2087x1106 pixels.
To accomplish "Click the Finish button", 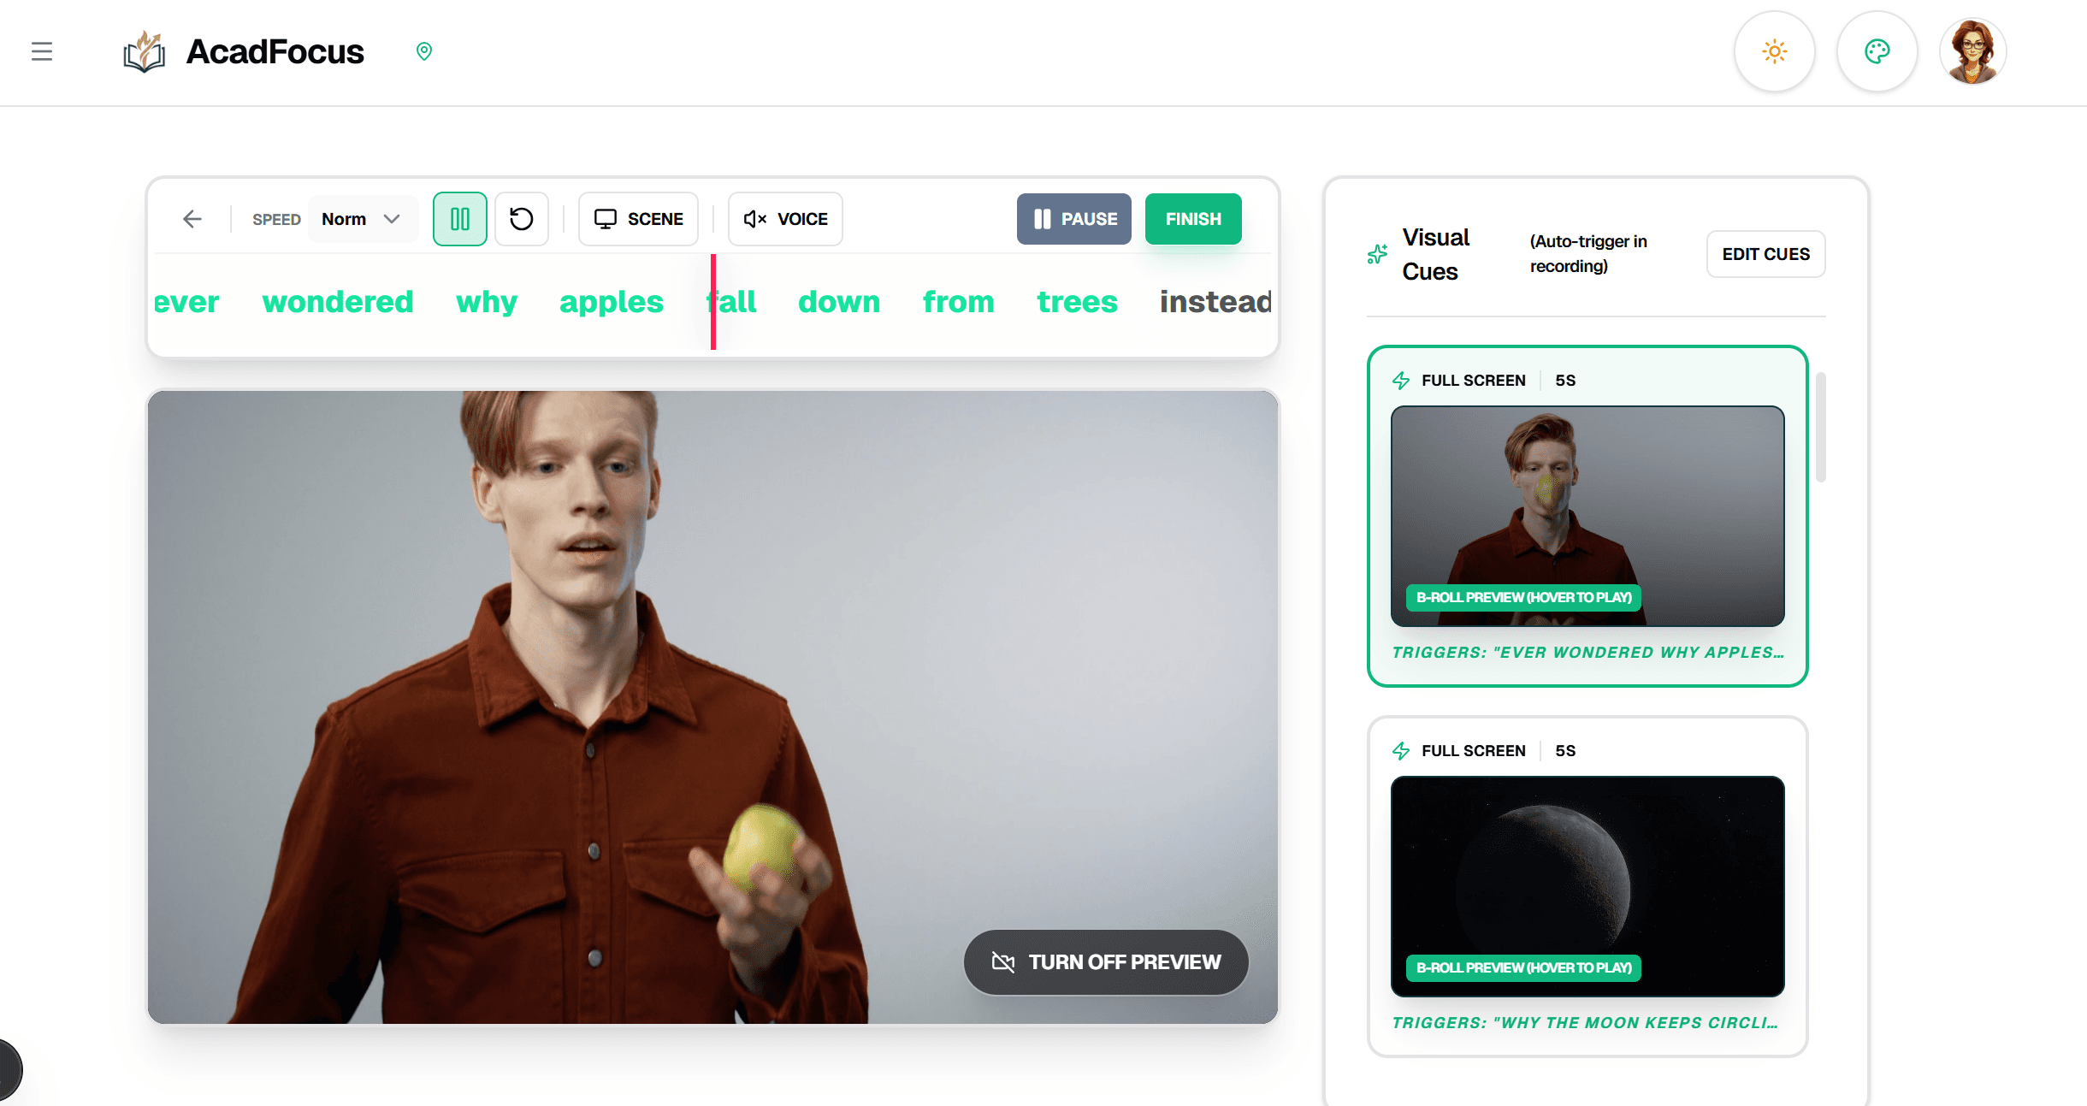I will click(x=1192, y=219).
